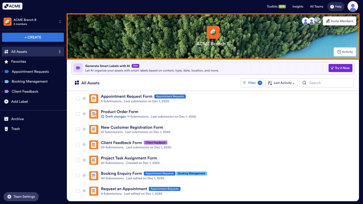Click the team member avatars in banner
Screen dimensions: 363x204
[x=311, y=21]
